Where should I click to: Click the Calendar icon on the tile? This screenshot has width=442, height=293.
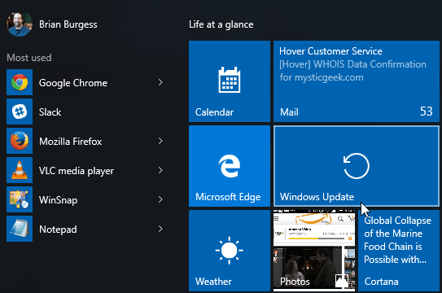[230, 80]
